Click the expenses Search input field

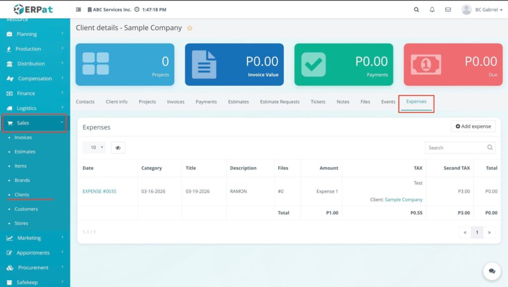455,148
